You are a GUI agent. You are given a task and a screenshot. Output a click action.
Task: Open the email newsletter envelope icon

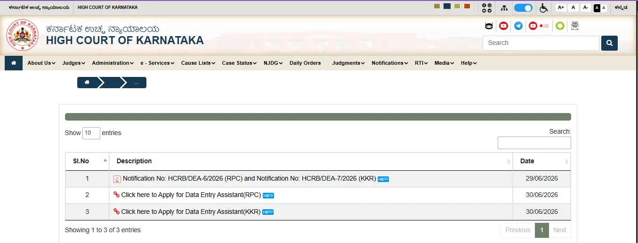(x=575, y=26)
